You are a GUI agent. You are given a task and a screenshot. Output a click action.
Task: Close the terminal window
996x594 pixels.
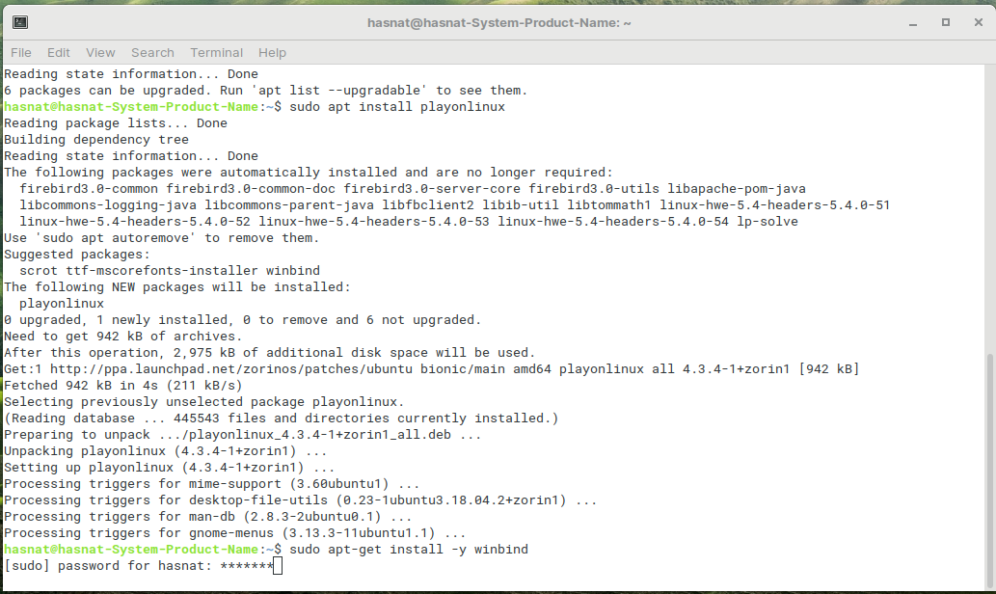pyautogui.click(x=979, y=23)
